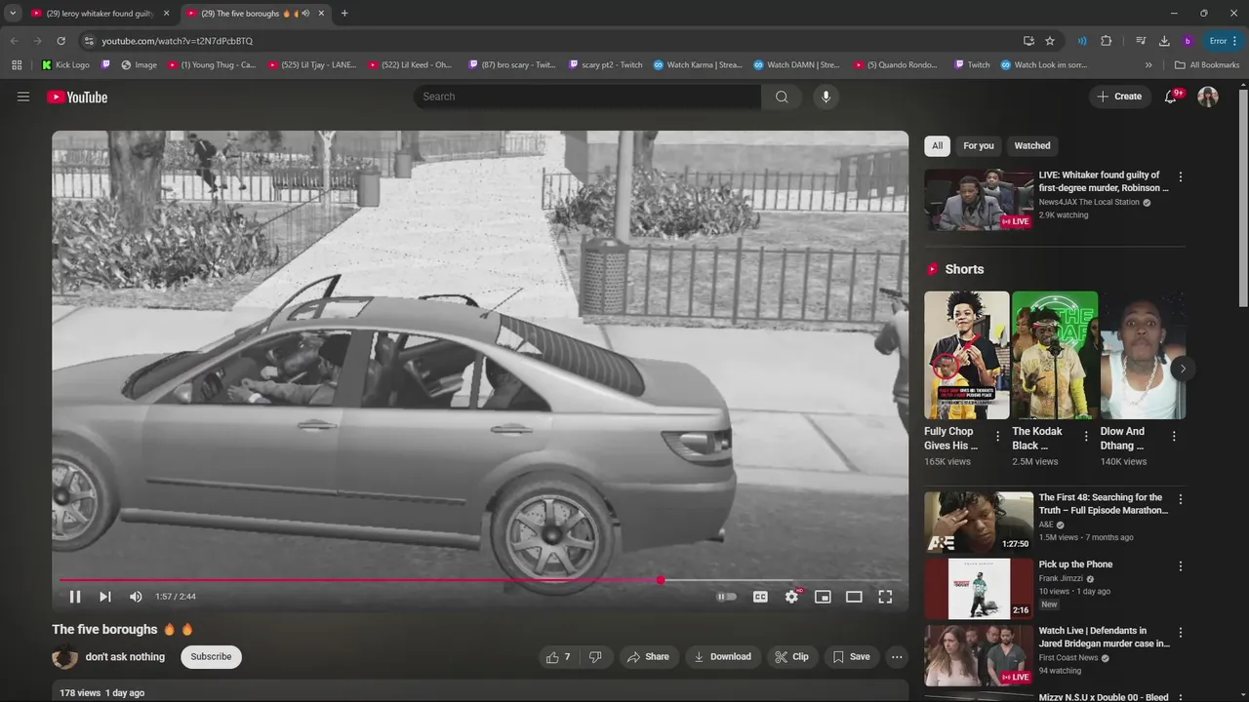This screenshot has width=1249, height=702.
Task: Enable theater mode view
Action: 854,597
